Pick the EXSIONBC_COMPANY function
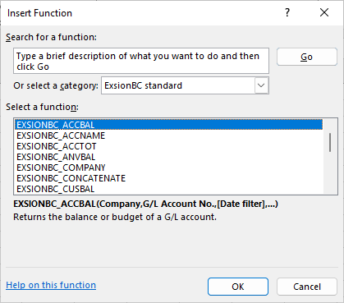 pos(169,168)
